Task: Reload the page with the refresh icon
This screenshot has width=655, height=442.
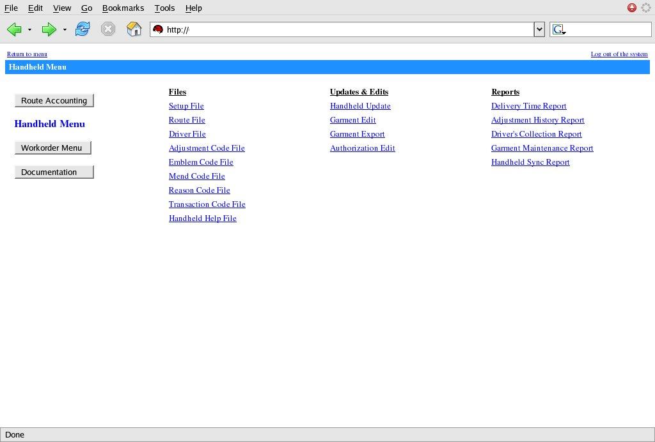Action: coord(83,29)
